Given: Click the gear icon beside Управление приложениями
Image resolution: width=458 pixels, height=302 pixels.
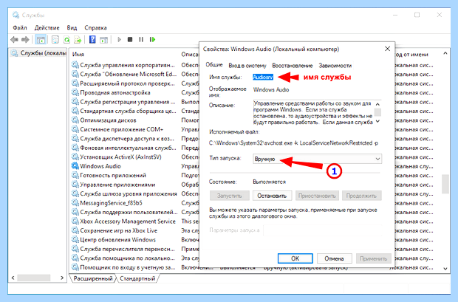Looking at the screenshot, I should click(75, 185).
